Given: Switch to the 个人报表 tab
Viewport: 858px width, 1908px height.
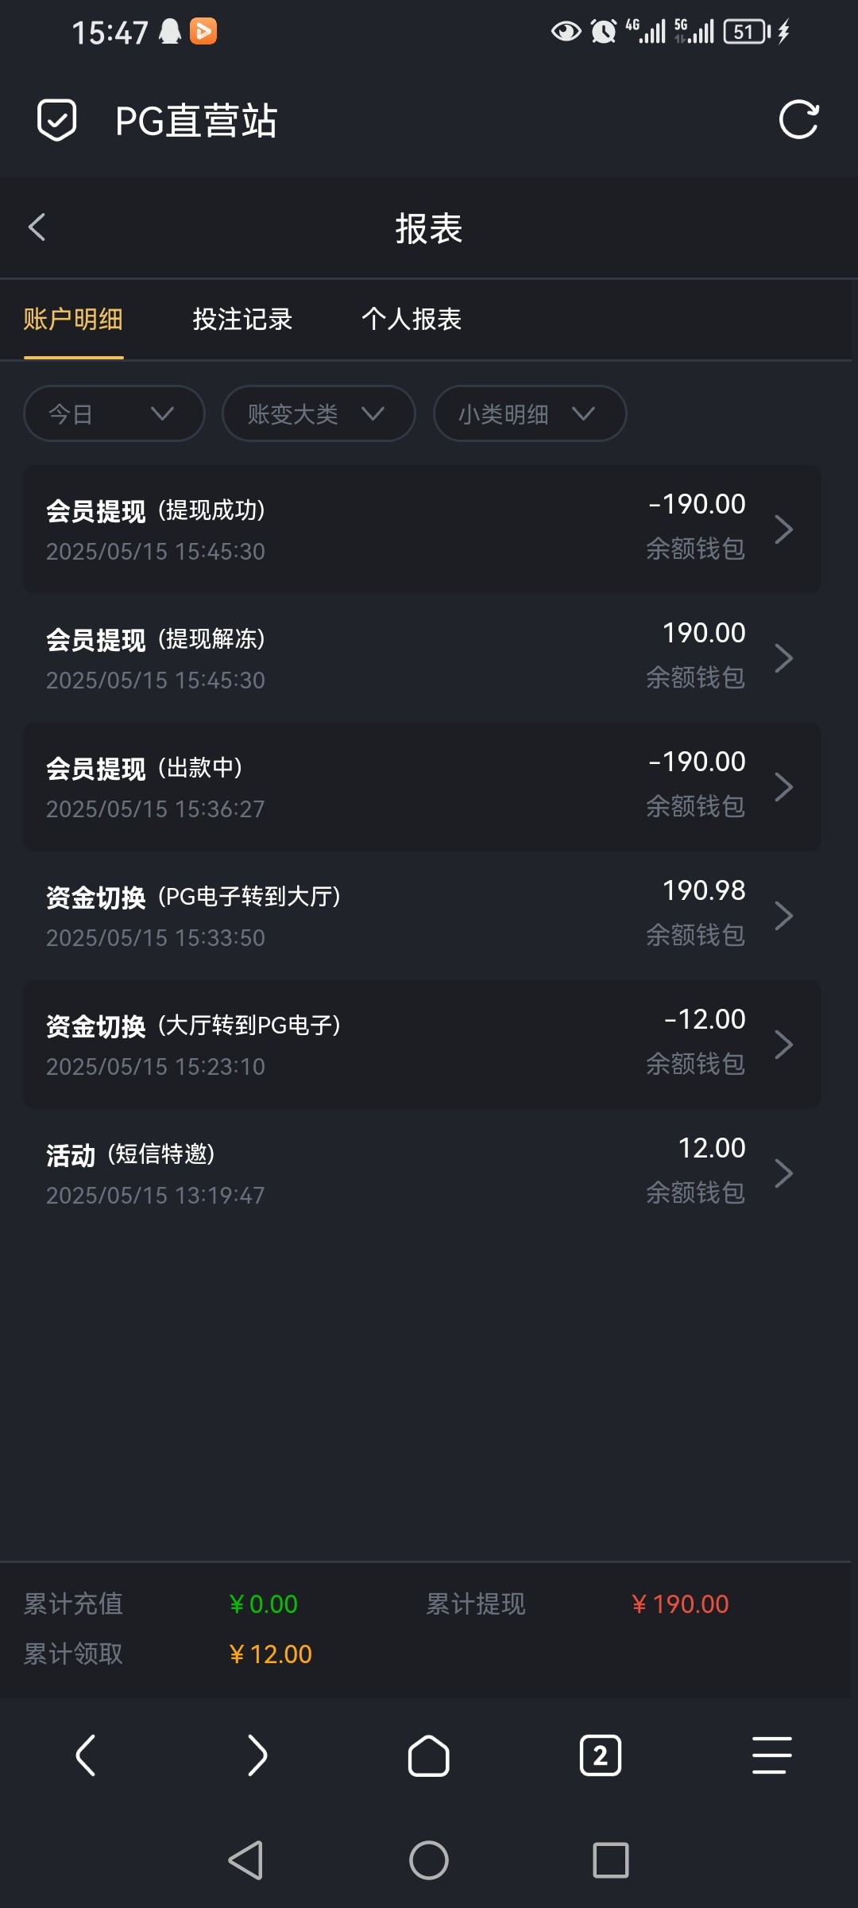Looking at the screenshot, I should click(x=412, y=320).
